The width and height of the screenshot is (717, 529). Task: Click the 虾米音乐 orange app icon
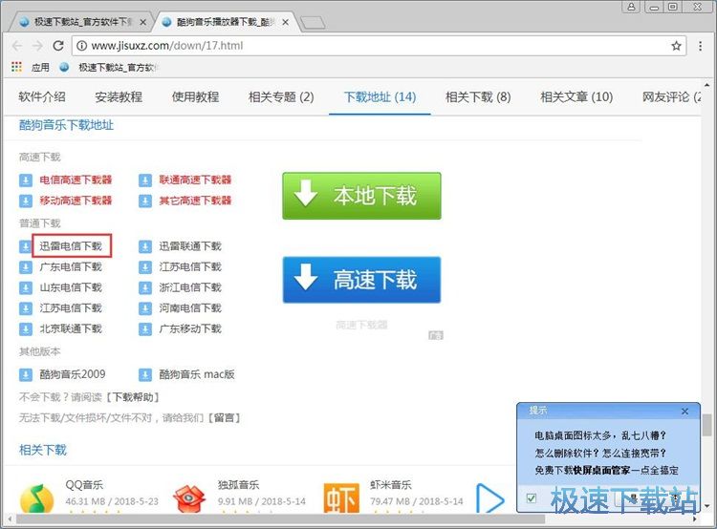341,498
